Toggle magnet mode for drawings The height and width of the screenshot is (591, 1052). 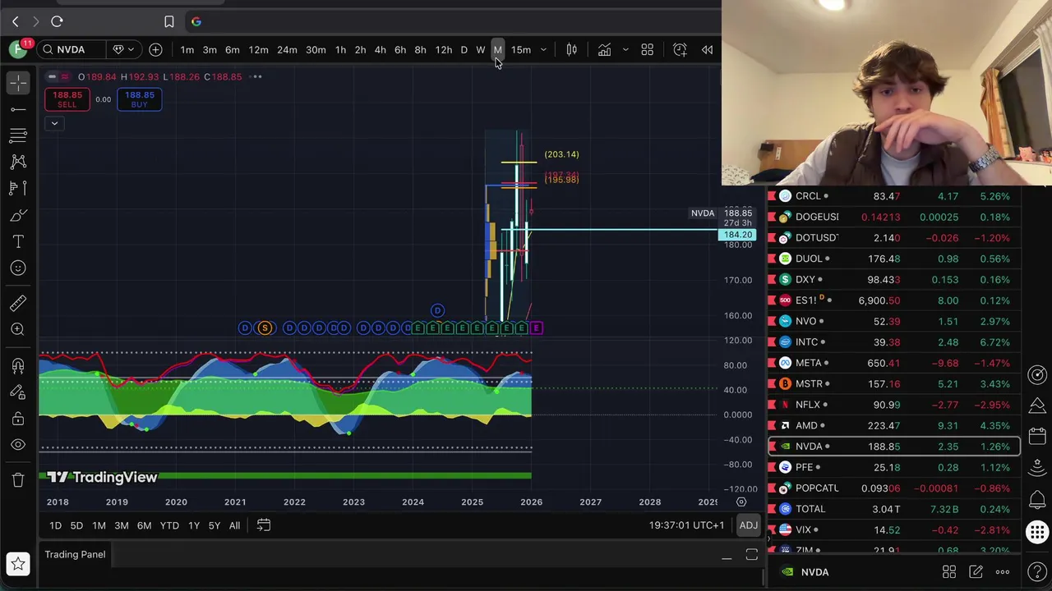point(18,364)
